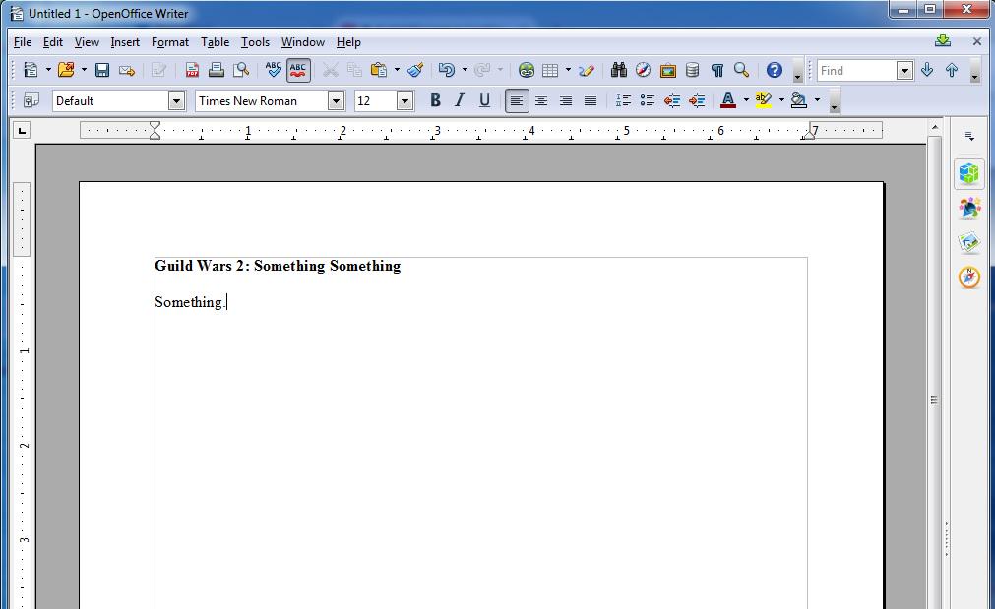
Task: Toggle Align Left
Action: (x=517, y=100)
